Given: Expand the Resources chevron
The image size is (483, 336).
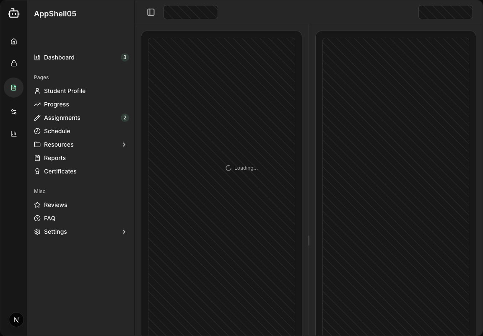Looking at the screenshot, I should pos(124,145).
